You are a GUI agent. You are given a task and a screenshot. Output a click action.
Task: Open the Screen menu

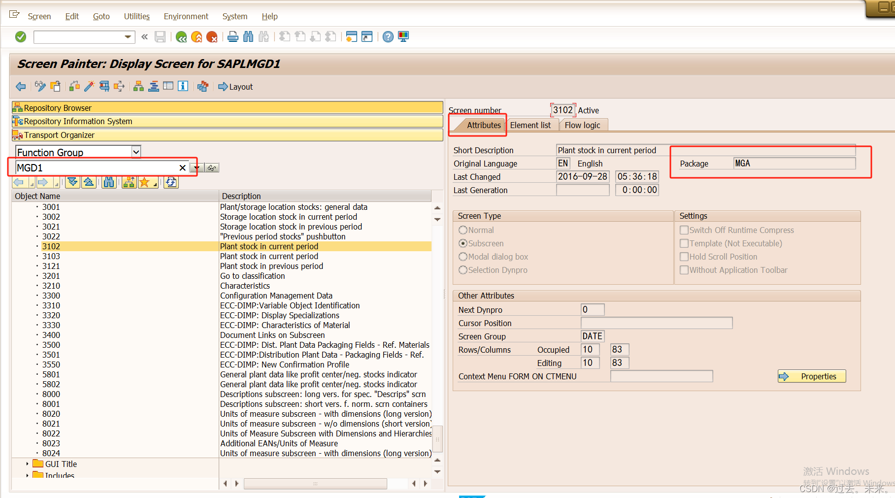(x=39, y=16)
